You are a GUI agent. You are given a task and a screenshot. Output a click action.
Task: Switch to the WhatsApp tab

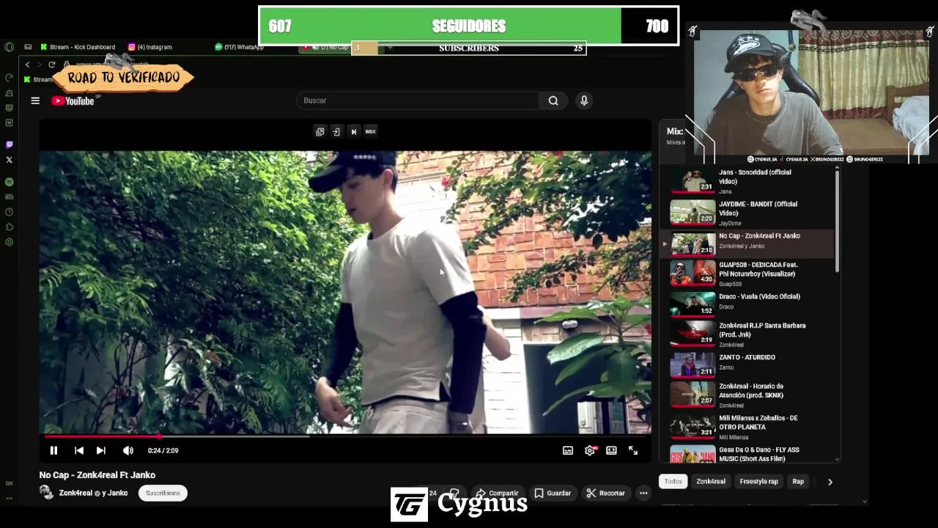pos(239,47)
